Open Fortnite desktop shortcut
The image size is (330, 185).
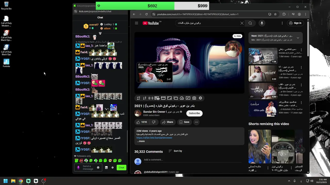[6, 63]
